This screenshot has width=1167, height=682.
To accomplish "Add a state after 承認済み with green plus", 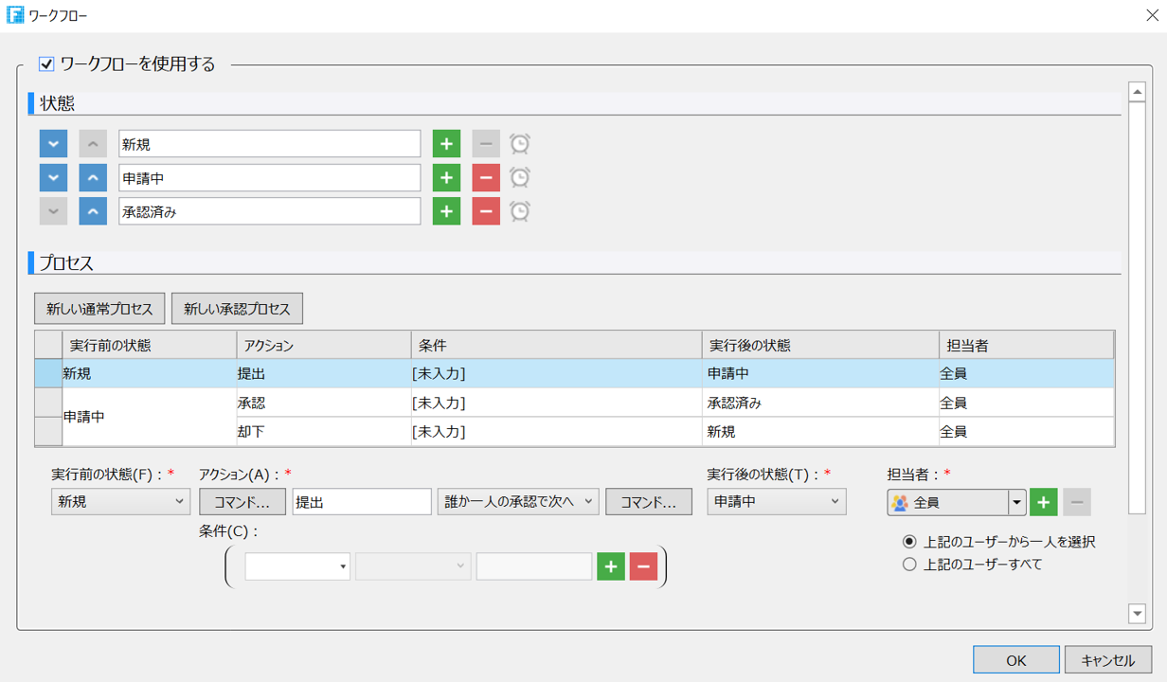I will (446, 211).
